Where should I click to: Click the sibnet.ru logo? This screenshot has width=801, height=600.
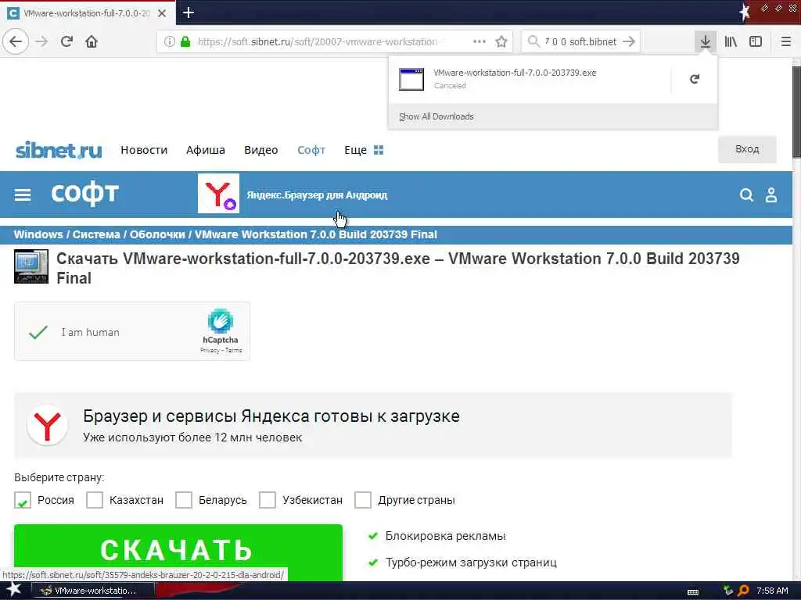(x=59, y=150)
